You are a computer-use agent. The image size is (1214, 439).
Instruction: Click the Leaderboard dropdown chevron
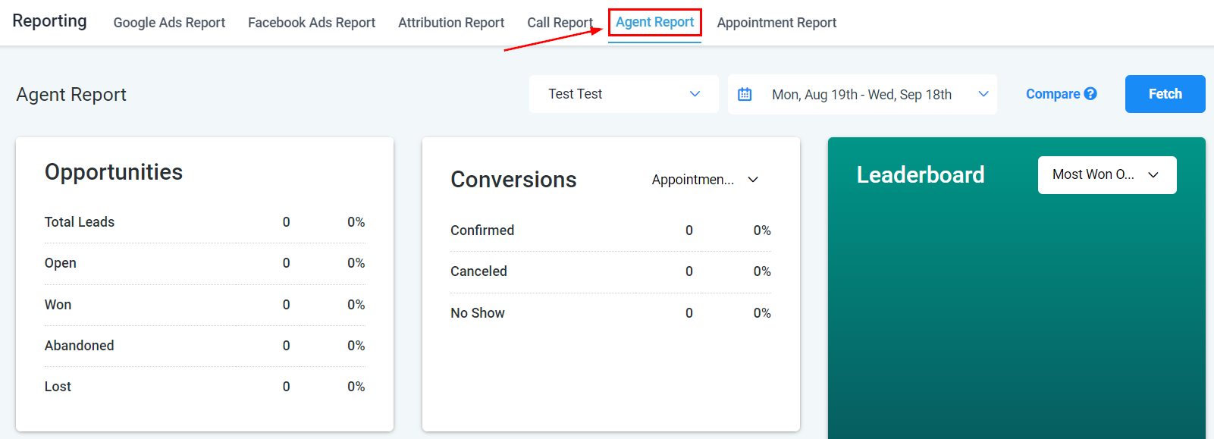pos(1153,175)
